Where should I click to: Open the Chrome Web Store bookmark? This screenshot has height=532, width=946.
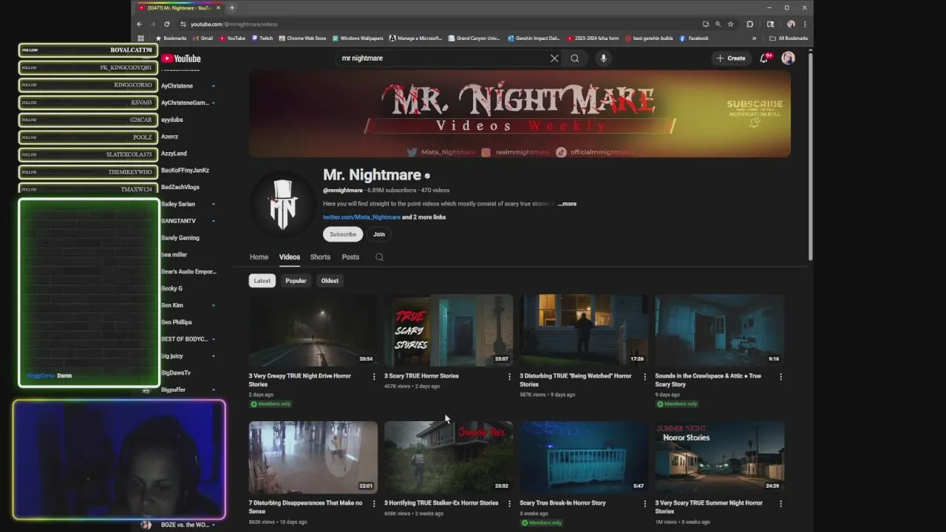(x=302, y=38)
